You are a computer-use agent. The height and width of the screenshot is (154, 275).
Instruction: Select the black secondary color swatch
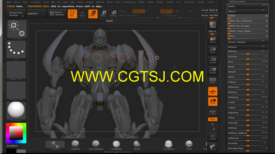tap(11, 151)
